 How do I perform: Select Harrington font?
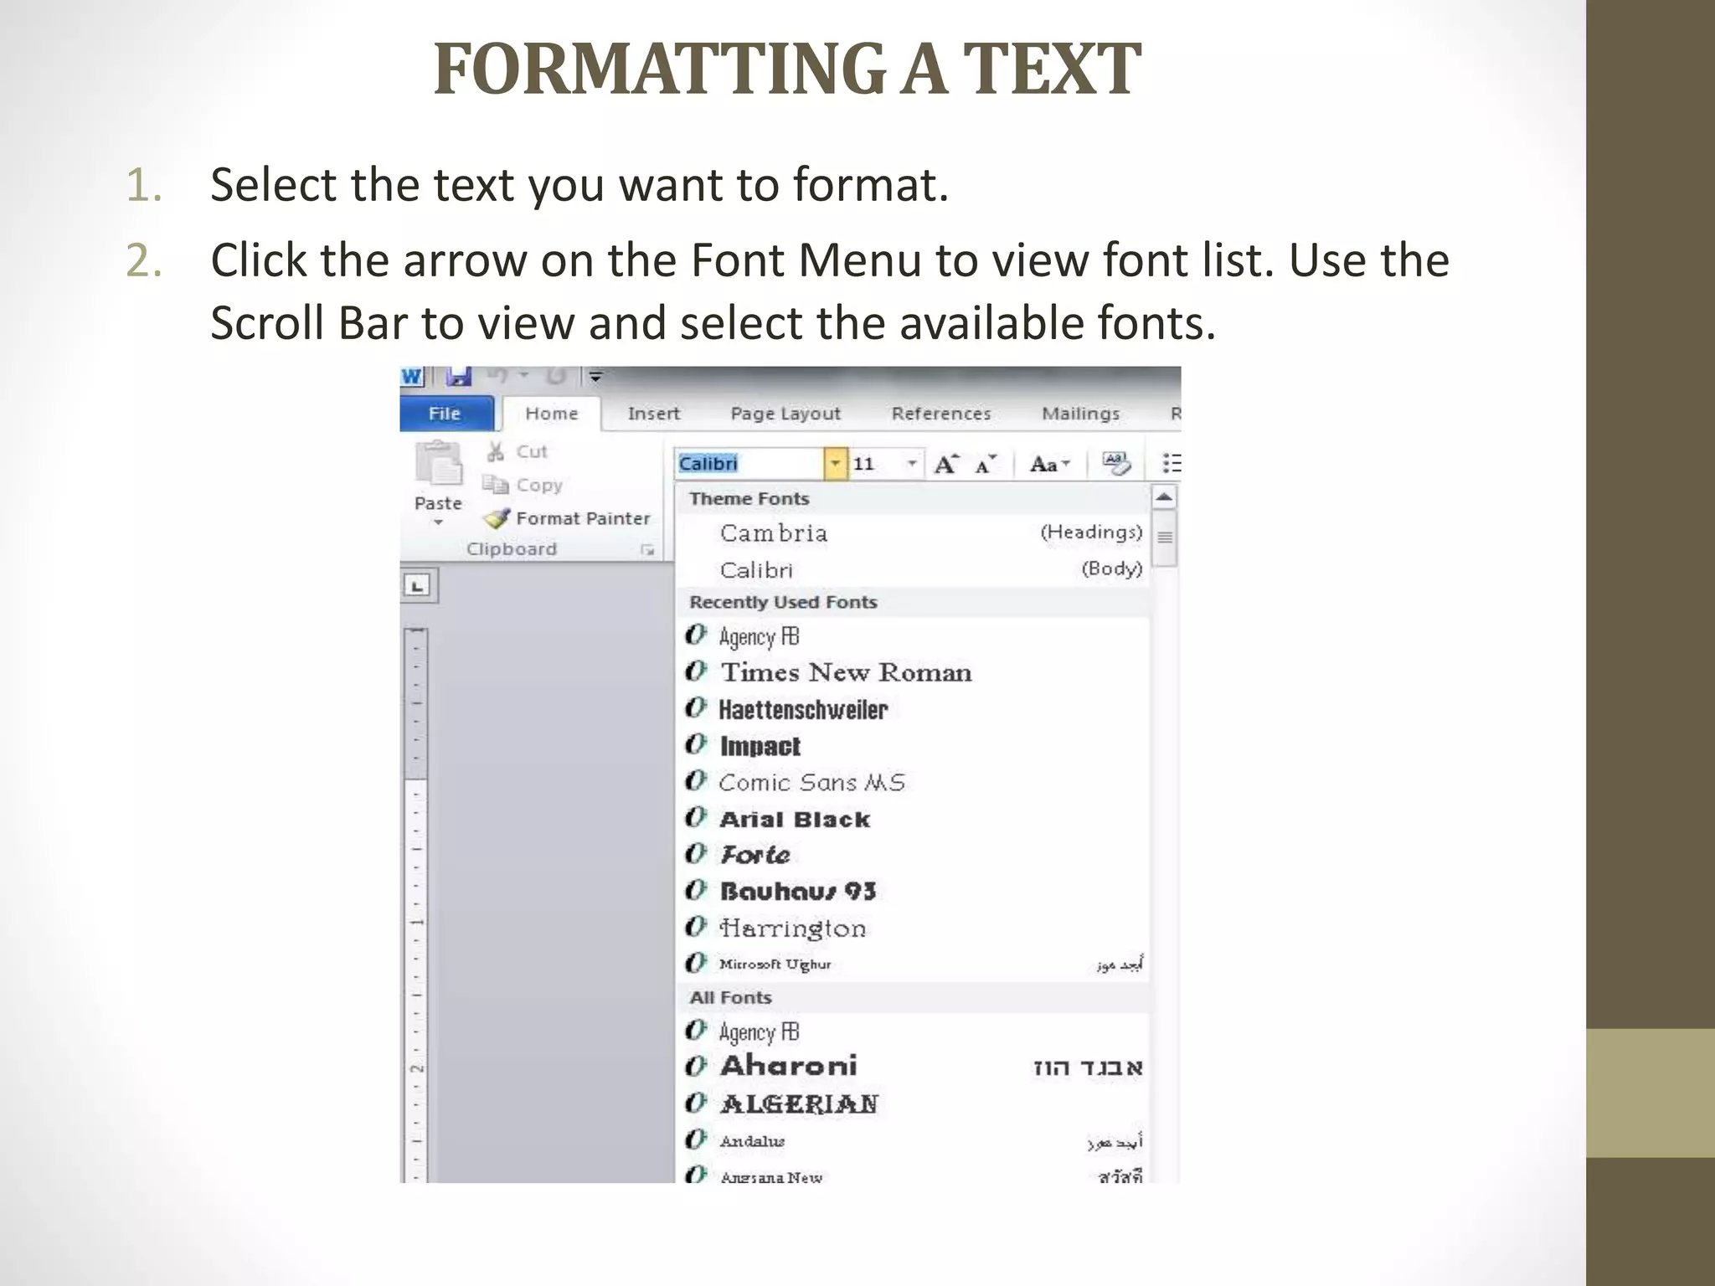pyautogui.click(x=913, y=928)
